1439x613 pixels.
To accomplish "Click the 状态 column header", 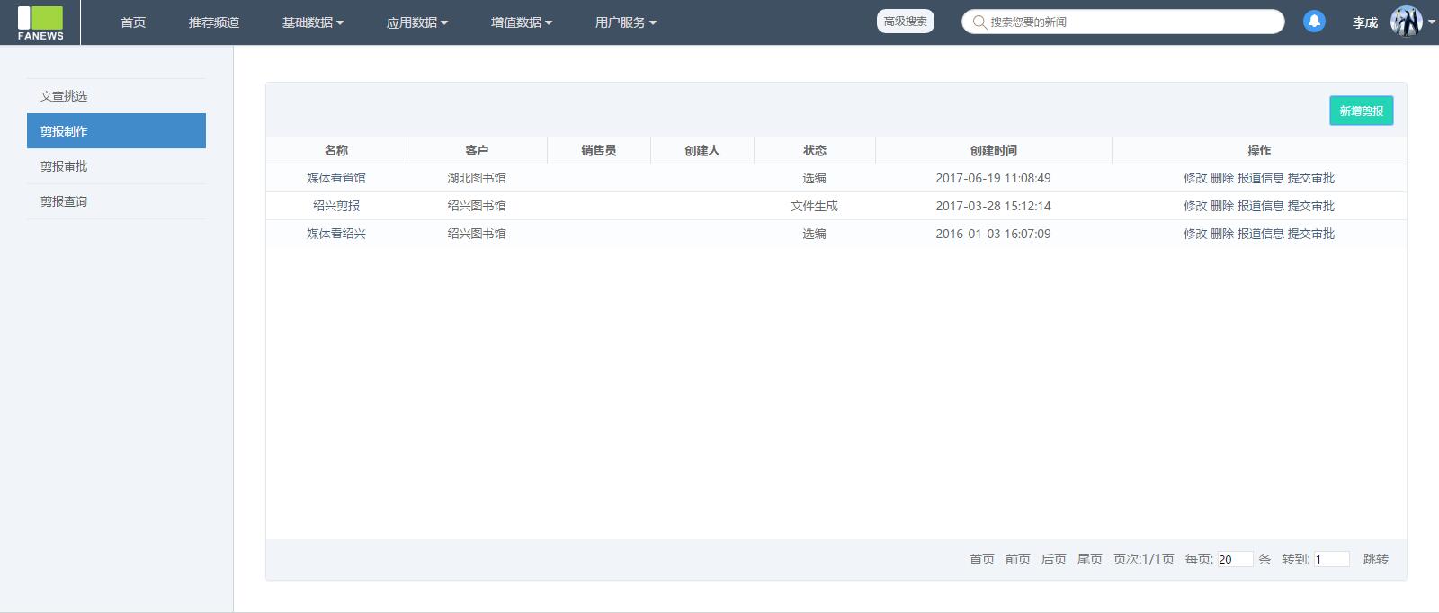I will point(815,150).
